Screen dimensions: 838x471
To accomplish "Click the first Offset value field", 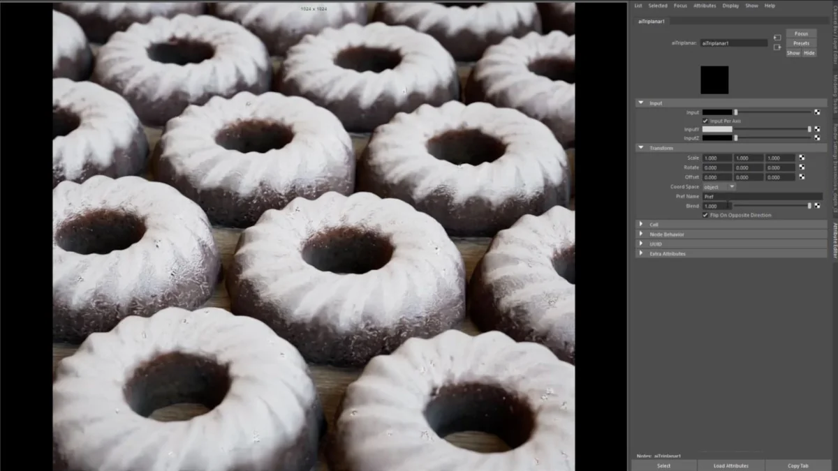I will (716, 177).
